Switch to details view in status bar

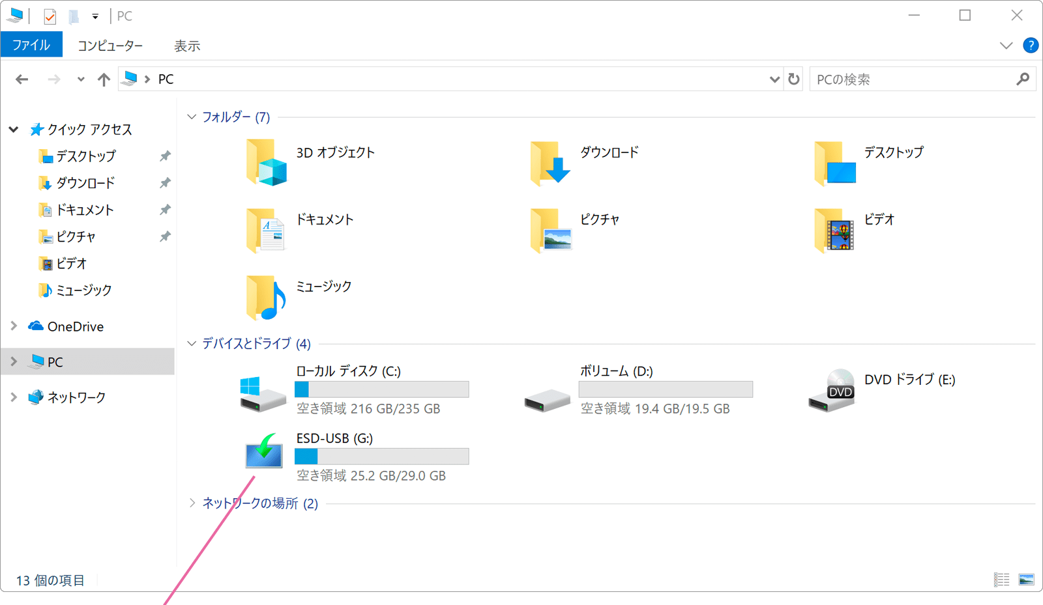coord(1002,580)
